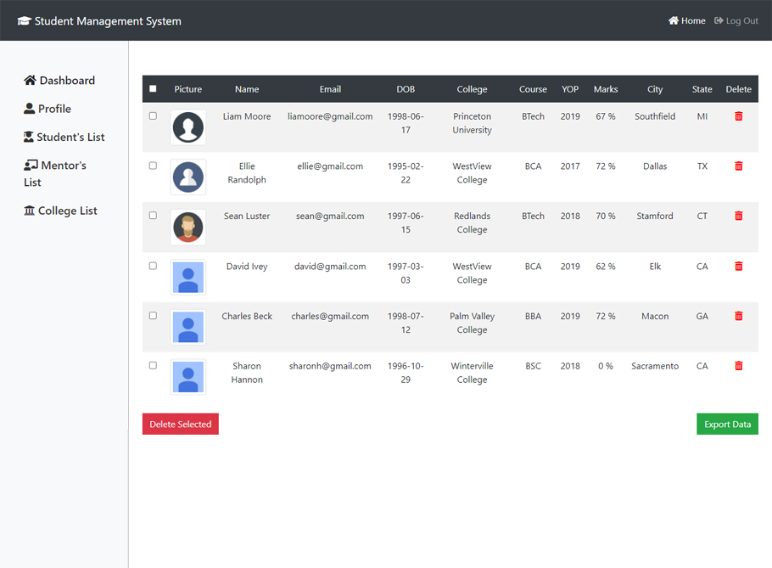The height and width of the screenshot is (568, 772).
Task: Open liamoore@gmail.com email entry
Action: coord(330,116)
